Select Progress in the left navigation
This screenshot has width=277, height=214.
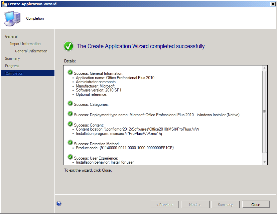[12, 65]
